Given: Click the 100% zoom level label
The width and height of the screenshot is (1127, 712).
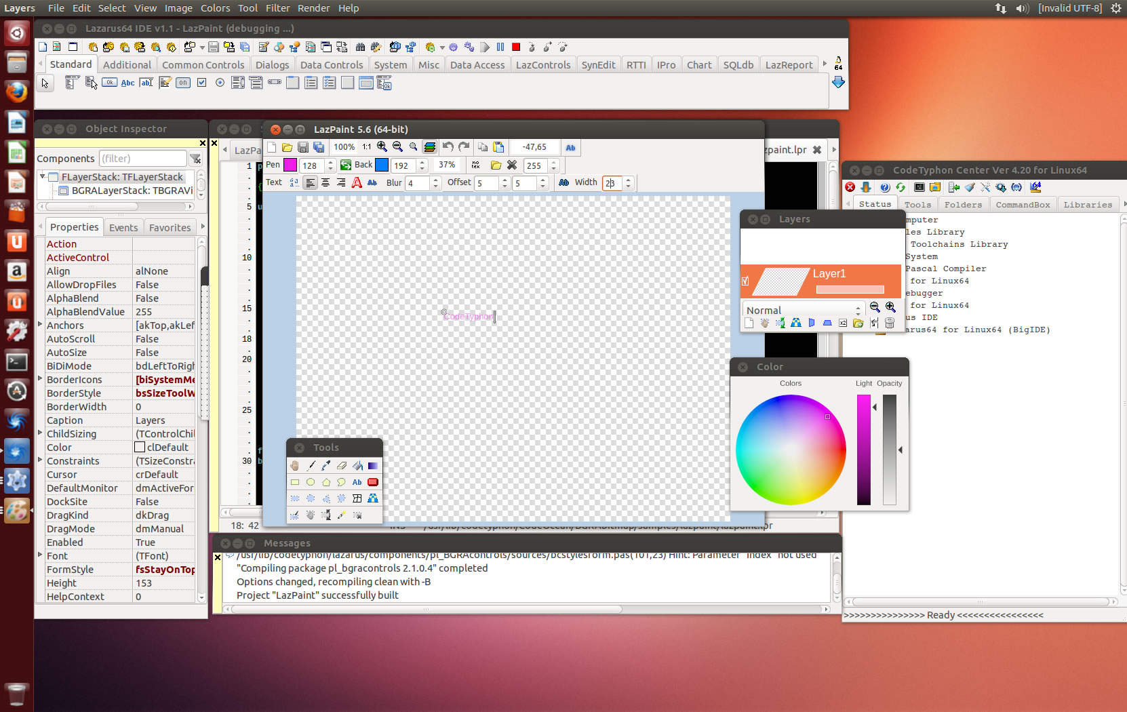Looking at the screenshot, I should tap(344, 147).
